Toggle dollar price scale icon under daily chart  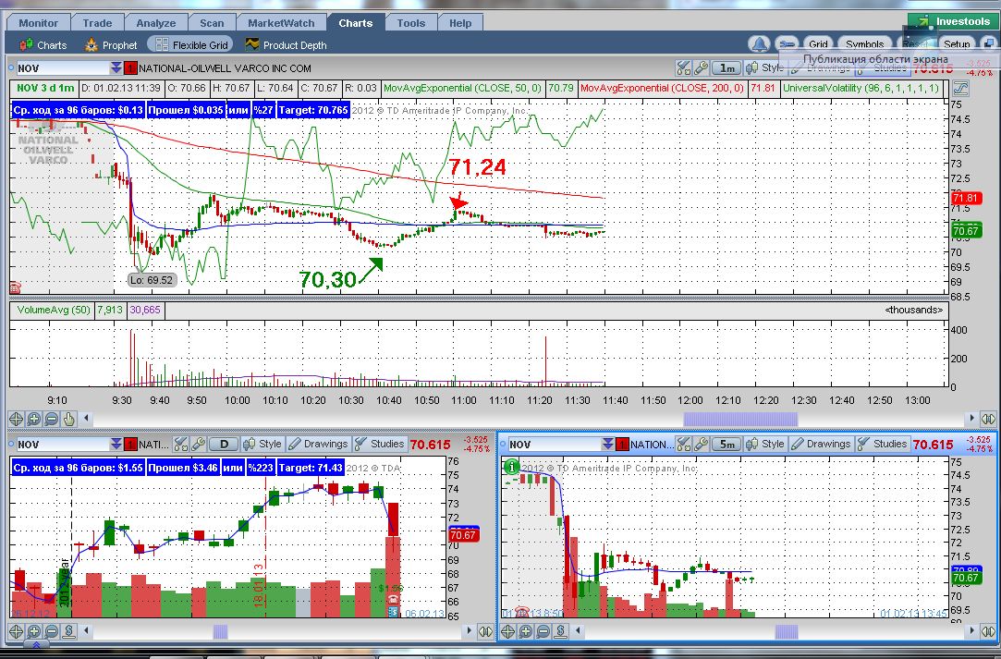pyautogui.click(x=69, y=631)
